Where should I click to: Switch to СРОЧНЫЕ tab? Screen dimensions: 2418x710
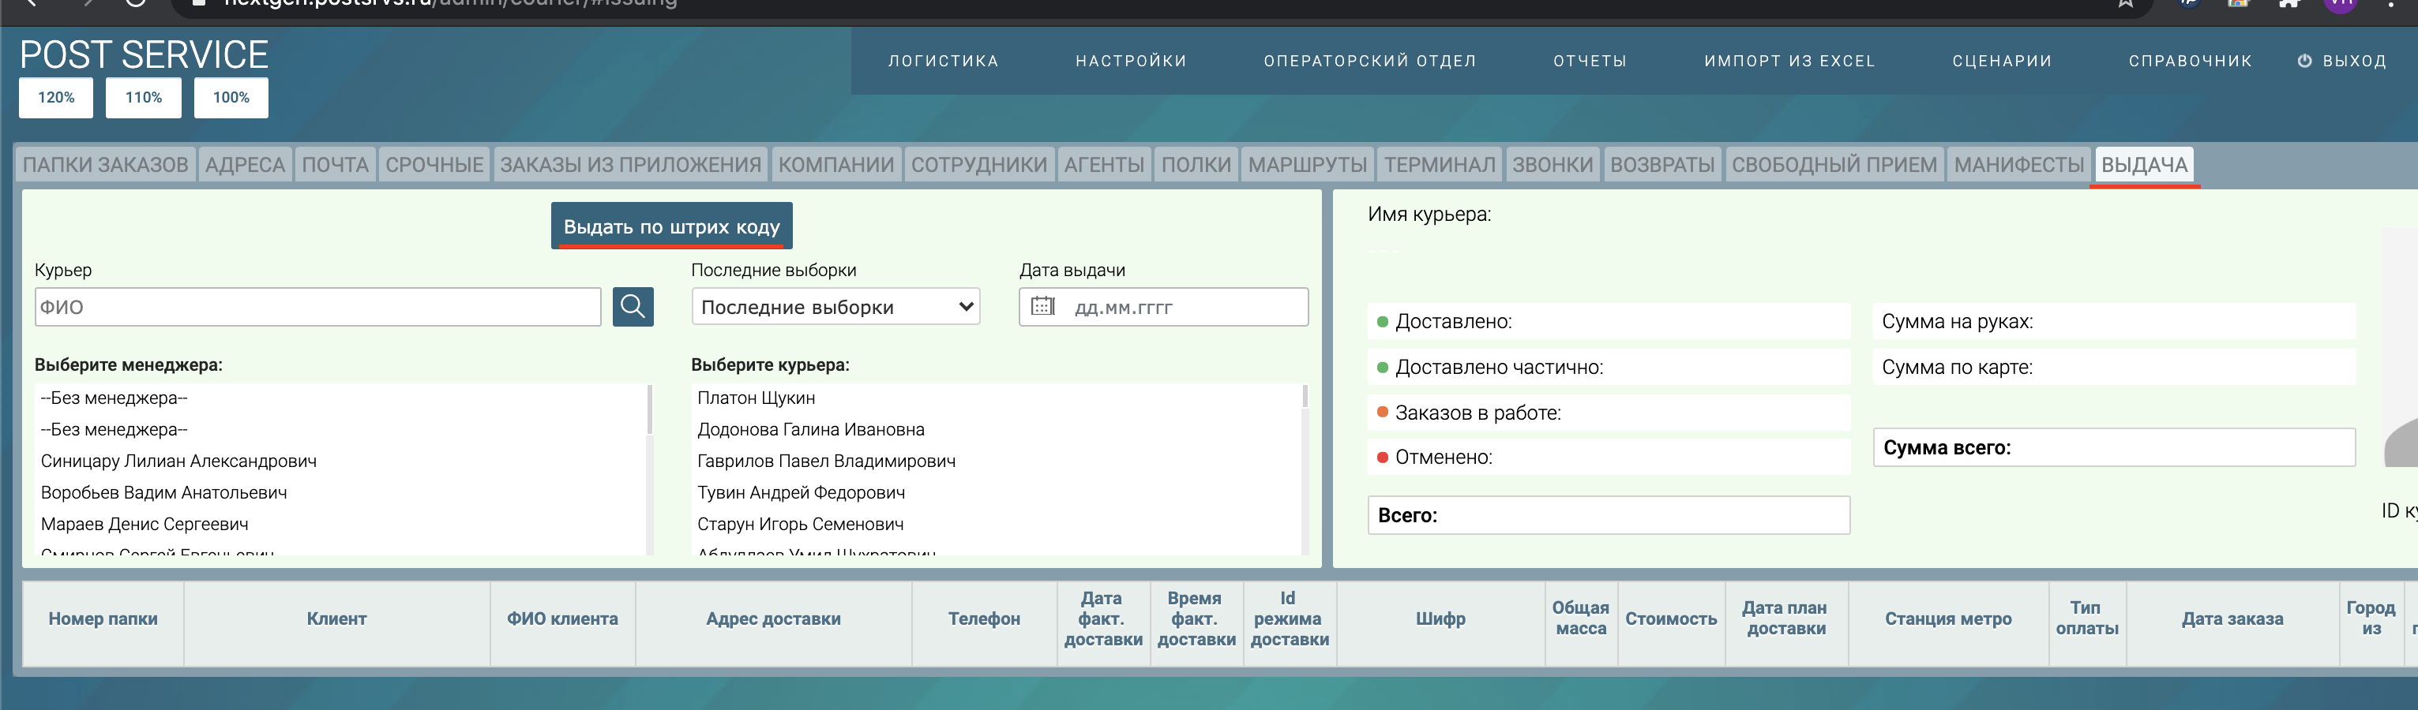pyautogui.click(x=434, y=165)
